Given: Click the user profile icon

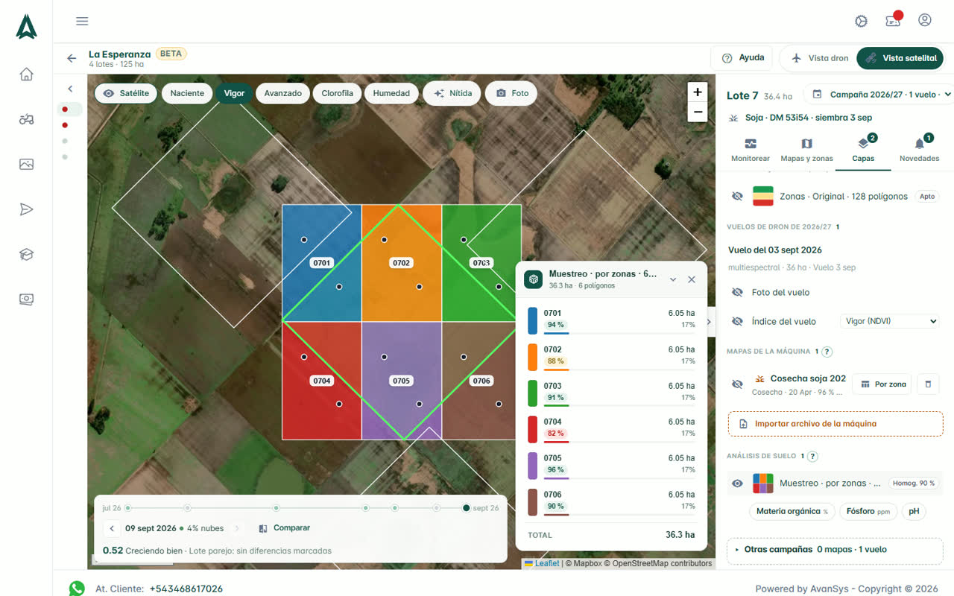Looking at the screenshot, I should coord(925,20).
